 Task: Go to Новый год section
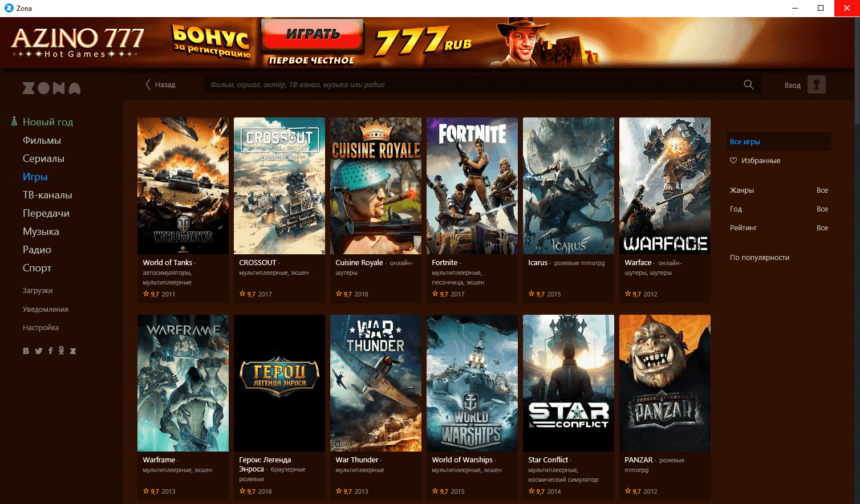[48, 122]
